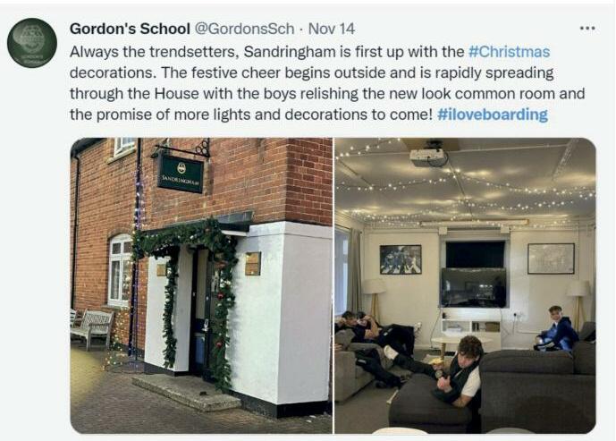616x441 pixels.
Task: Click the floor lamp left of the TV
Action: pos(374,301)
